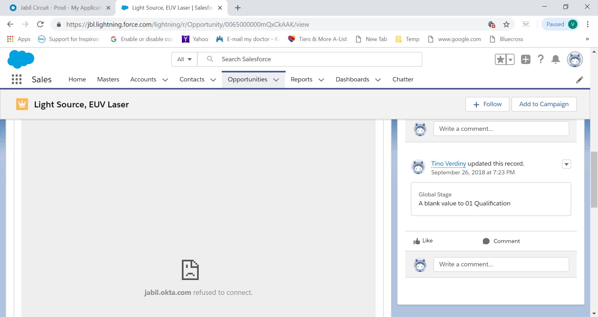
Task: Switch to Jabil Circuit browser tab
Action: pyautogui.click(x=59, y=8)
